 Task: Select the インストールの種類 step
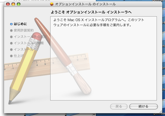click(29, 43)
